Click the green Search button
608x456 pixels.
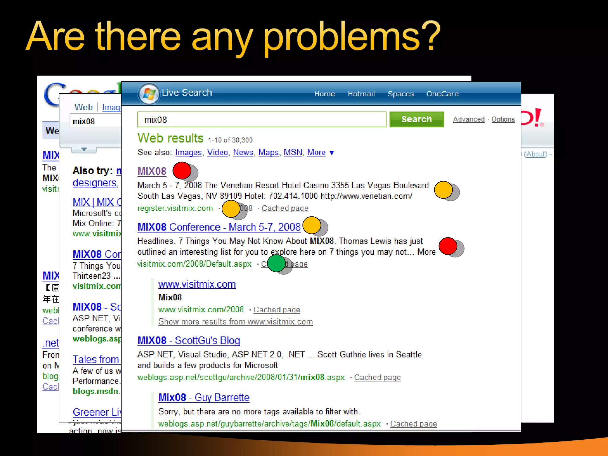[x=417, y=119]
